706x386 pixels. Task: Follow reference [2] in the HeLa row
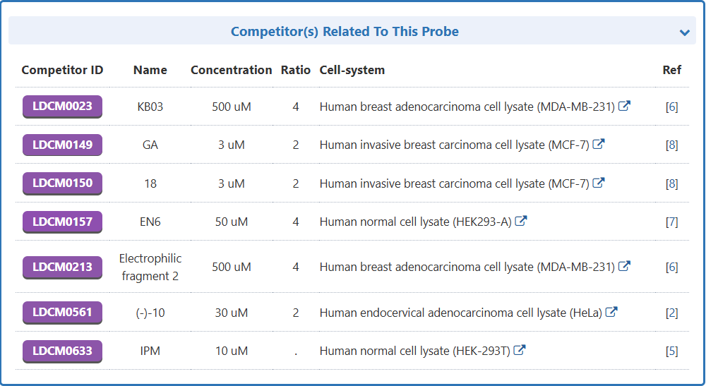[671, 313]
